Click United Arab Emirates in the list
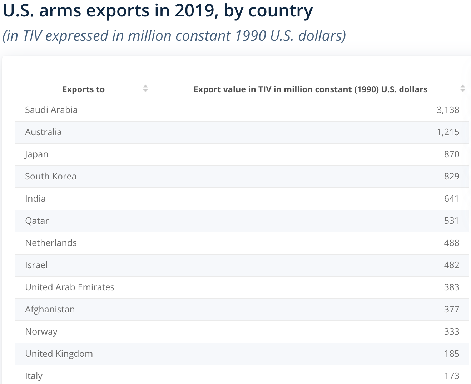 click(70, 287)
